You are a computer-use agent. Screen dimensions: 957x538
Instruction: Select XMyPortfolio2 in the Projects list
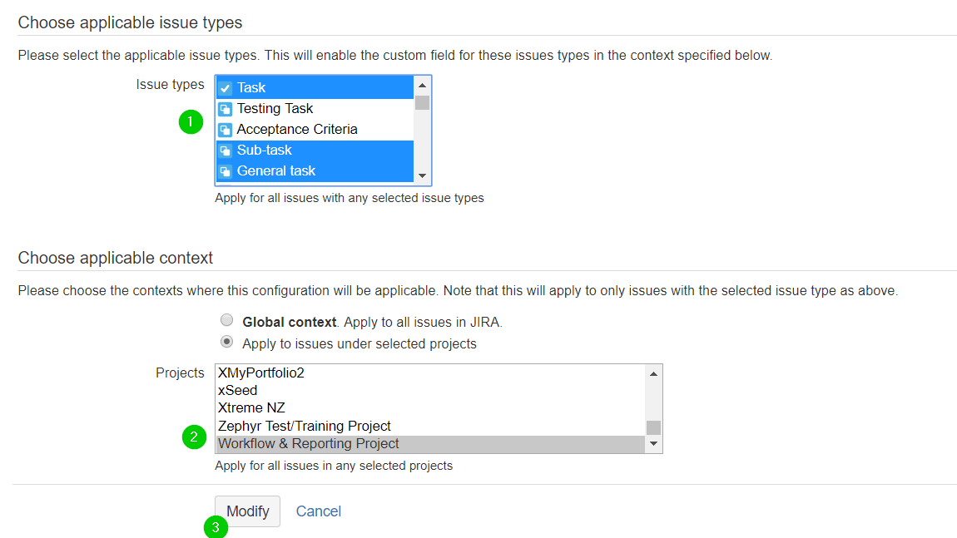261,373
